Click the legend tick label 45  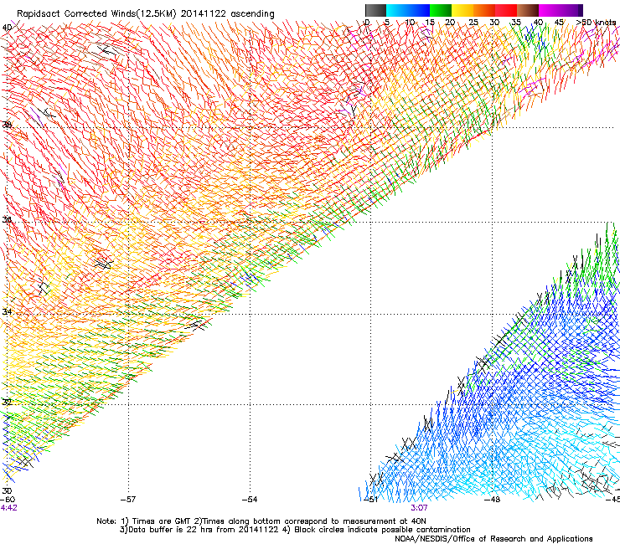pyautogui.click(x=559, y=23)
